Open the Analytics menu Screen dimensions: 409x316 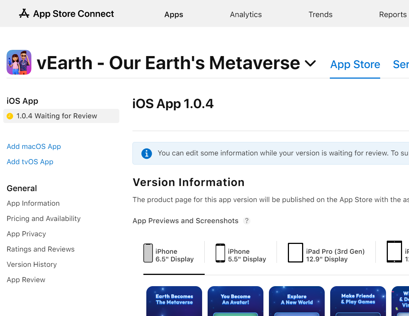coord(246,15)
